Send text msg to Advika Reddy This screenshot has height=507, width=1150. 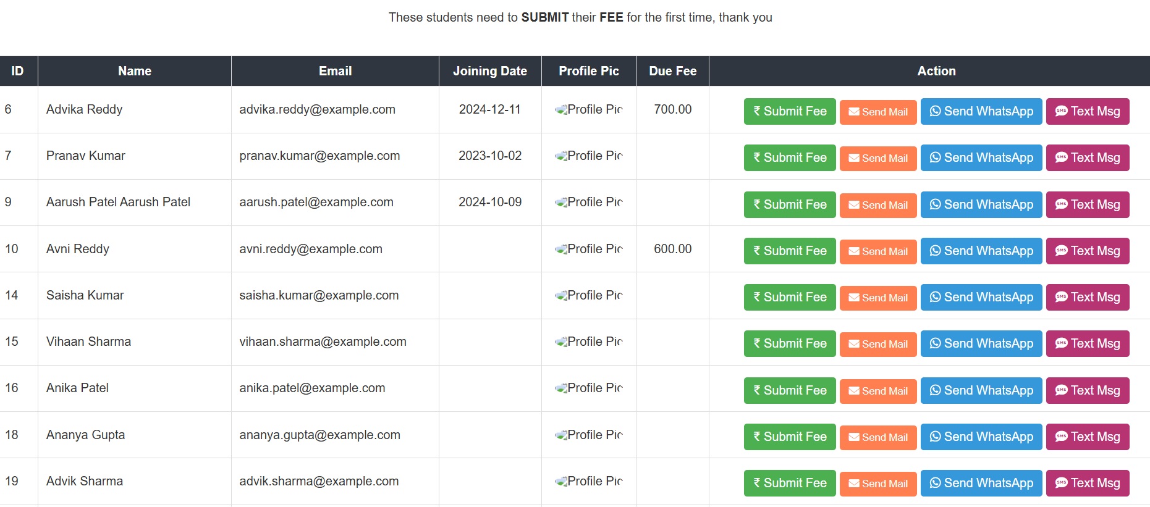point(1088,111)
